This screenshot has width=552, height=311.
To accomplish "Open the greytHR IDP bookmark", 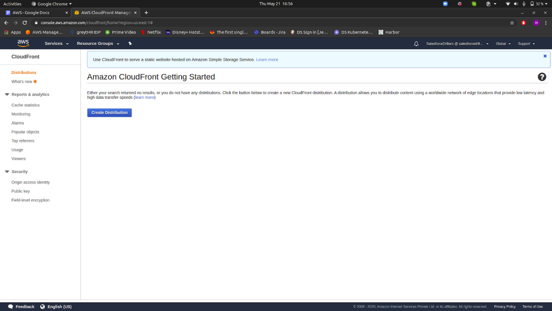I will pos(85,32).
